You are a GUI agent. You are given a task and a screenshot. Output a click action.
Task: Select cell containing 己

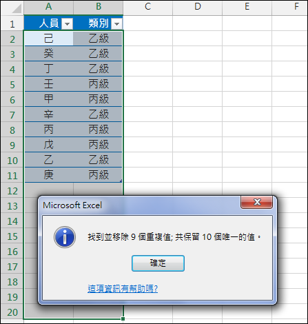click(48, 39)
